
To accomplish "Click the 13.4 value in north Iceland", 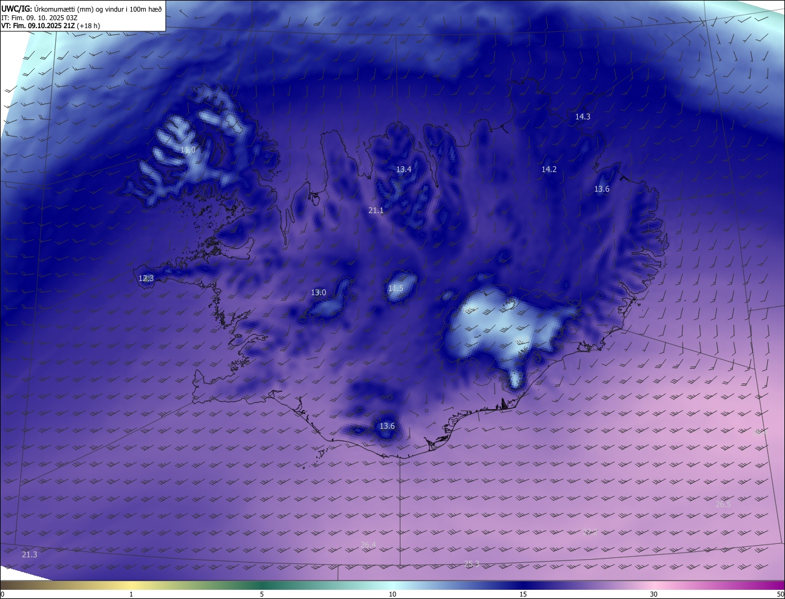I will click(404, 169).
